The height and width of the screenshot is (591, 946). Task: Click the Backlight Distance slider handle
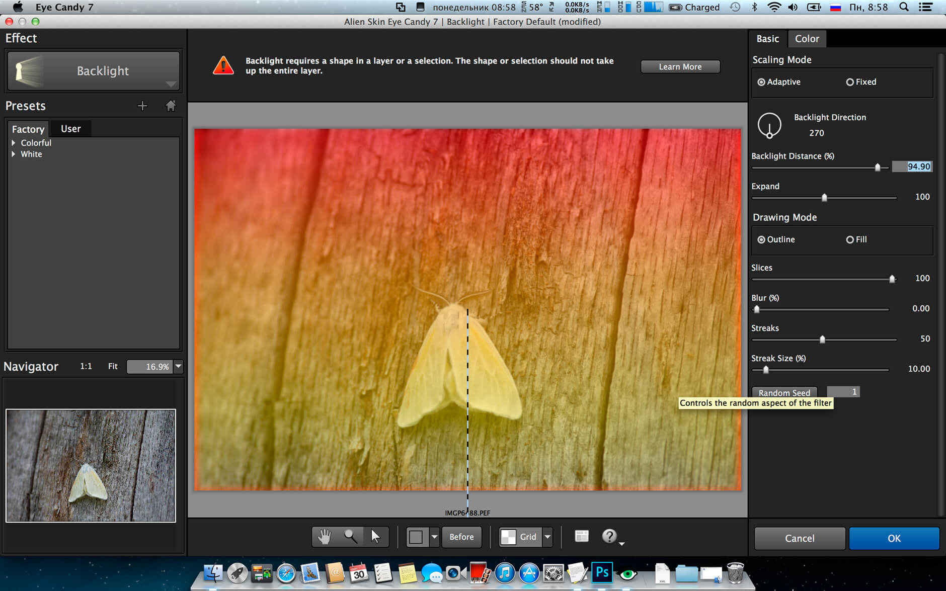point(878,167)
